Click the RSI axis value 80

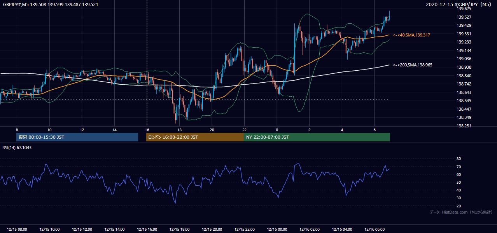tap(458, 159)
